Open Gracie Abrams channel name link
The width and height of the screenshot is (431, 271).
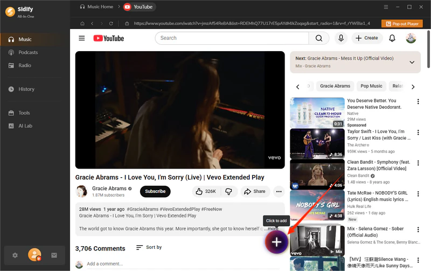pyautogui.click(x=109, y=188)
